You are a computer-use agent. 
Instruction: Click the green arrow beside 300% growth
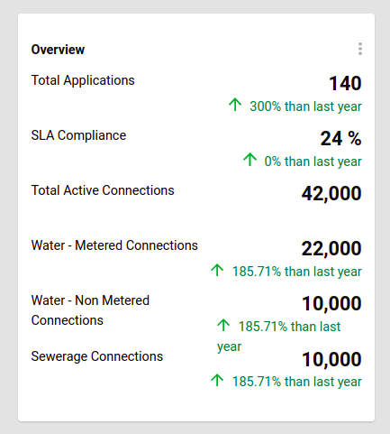point(235,105)
